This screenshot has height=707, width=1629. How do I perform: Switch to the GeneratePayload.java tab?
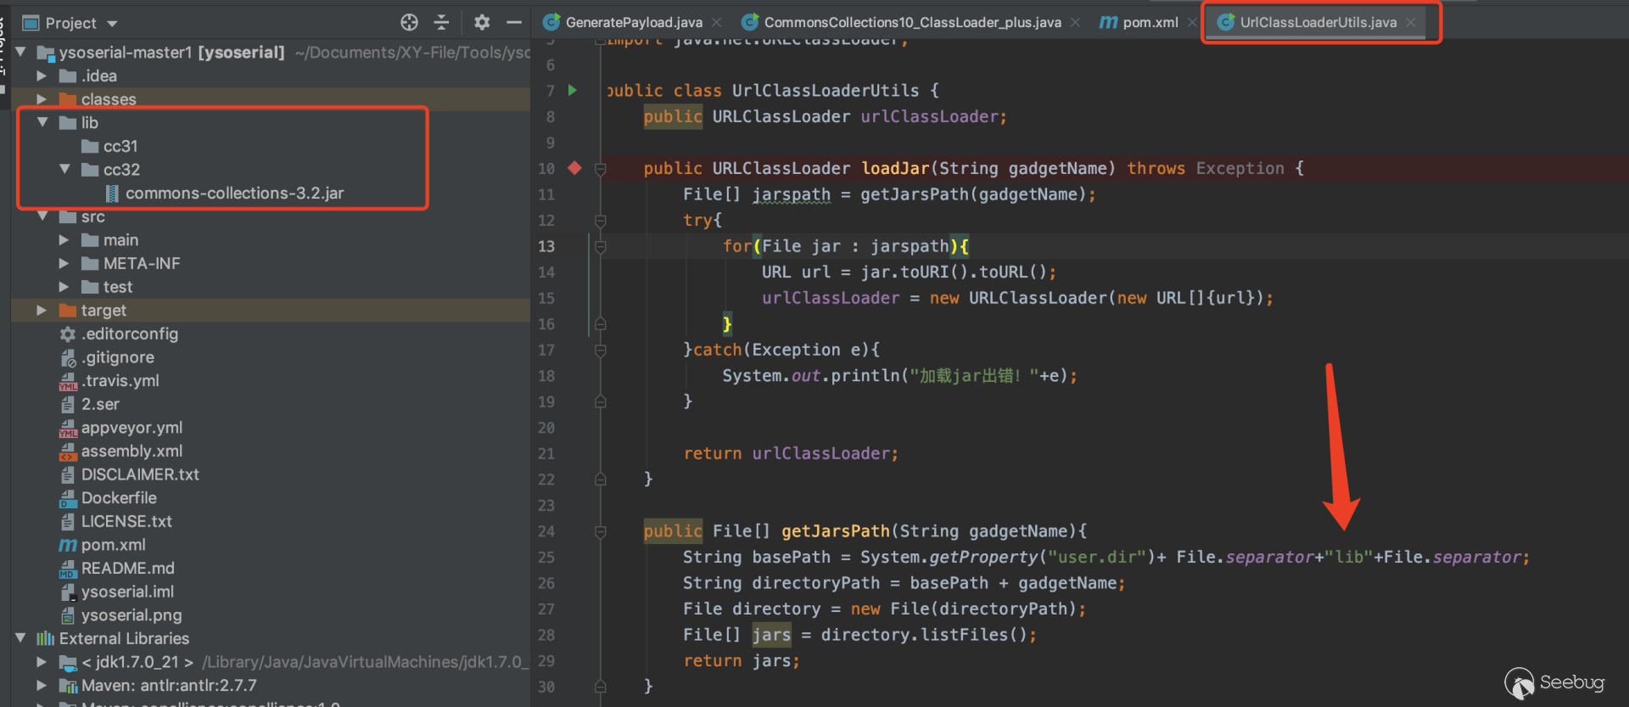[x=633, y=23]
